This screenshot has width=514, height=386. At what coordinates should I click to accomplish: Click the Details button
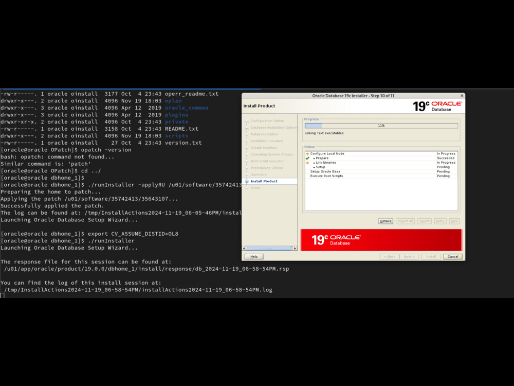(385, 221)
